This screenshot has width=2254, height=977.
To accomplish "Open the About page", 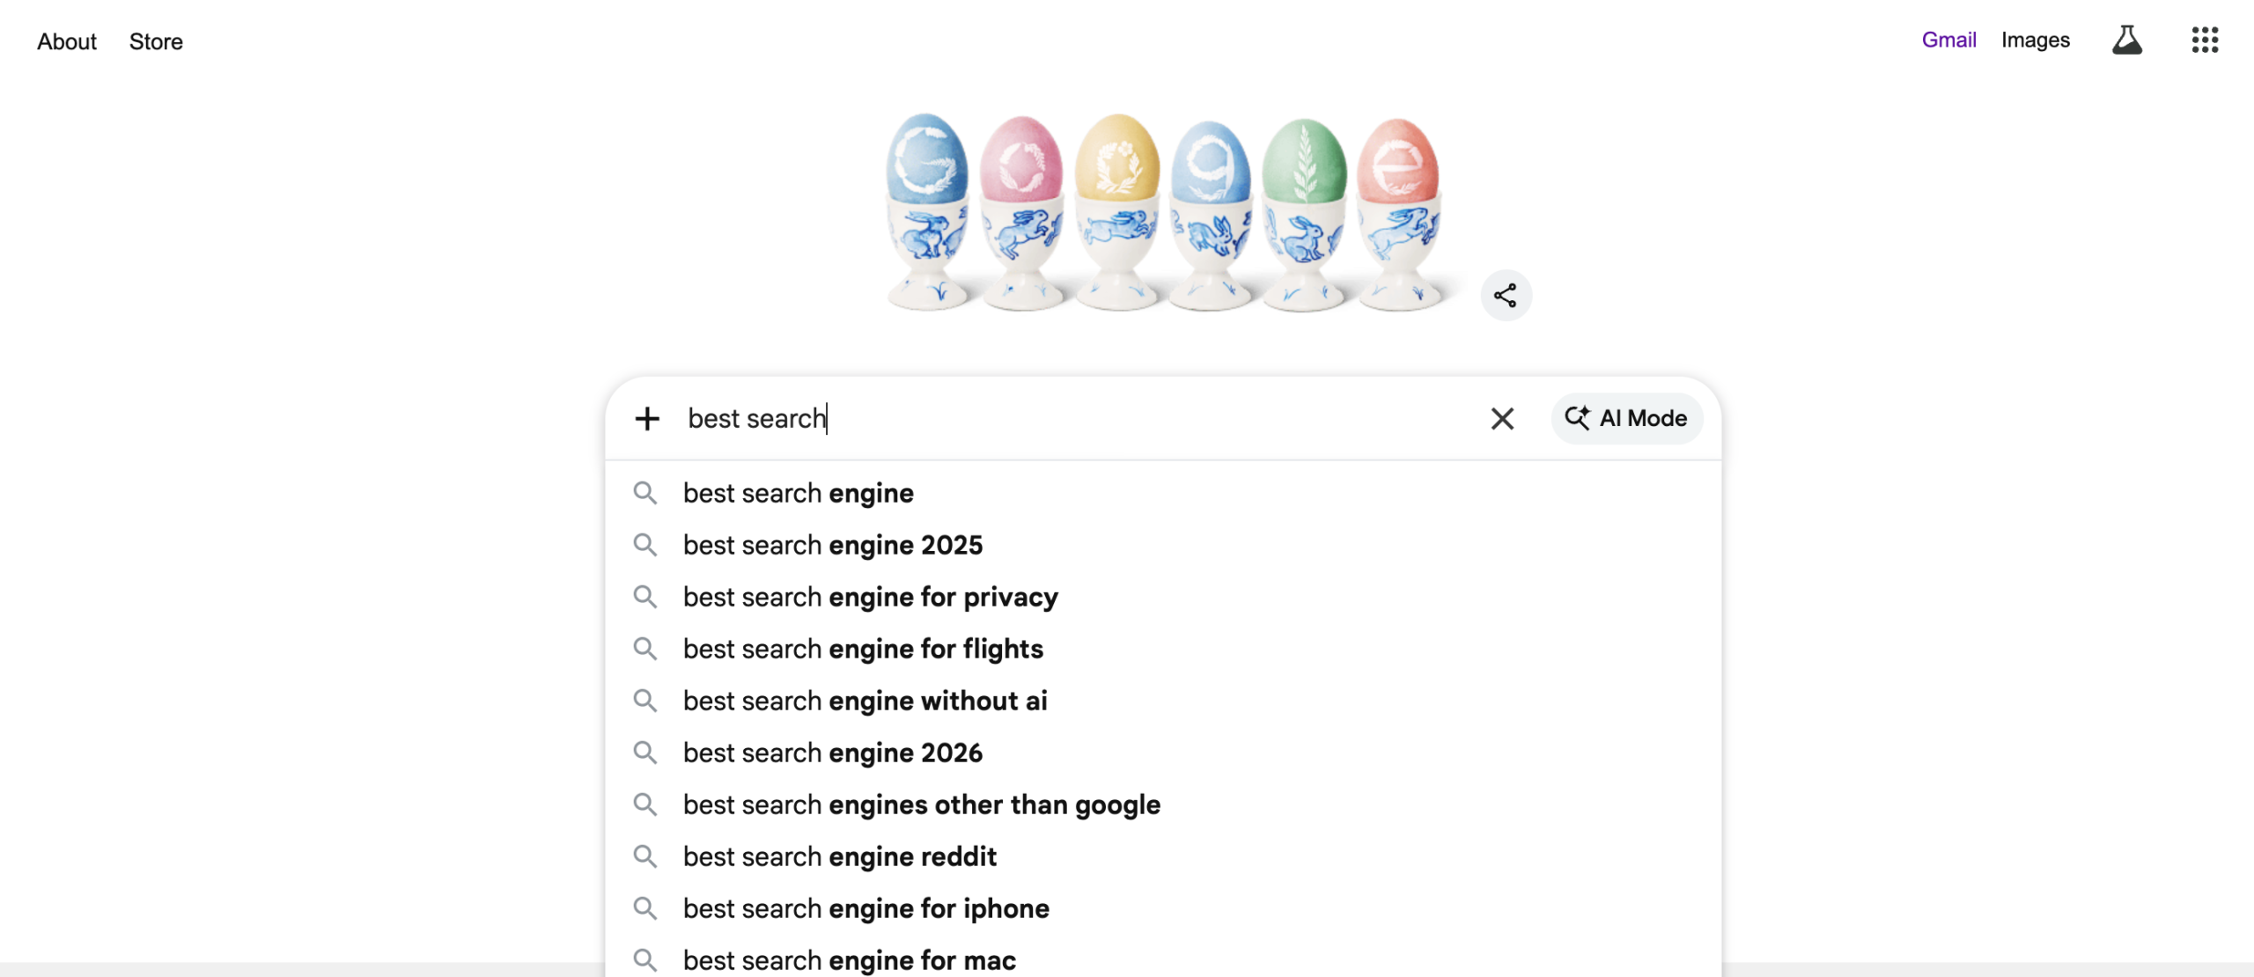I will [66, 40].
